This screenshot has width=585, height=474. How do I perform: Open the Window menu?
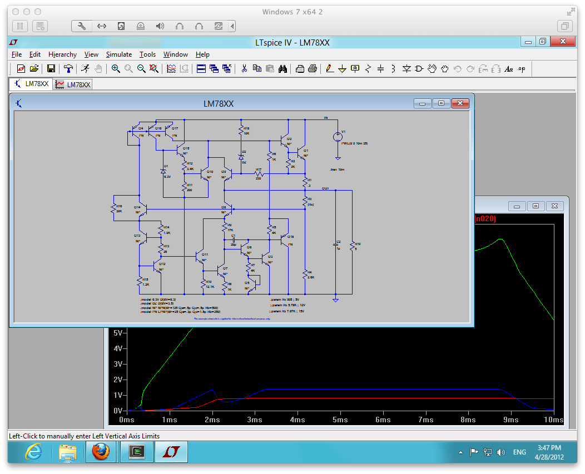point(175,54)
